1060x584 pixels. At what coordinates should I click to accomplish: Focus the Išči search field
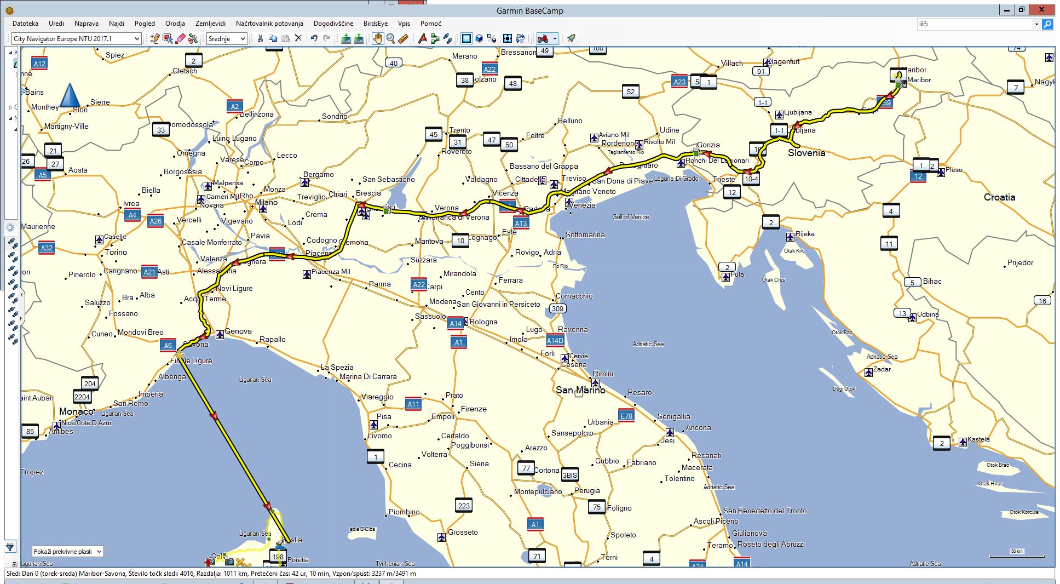[975, 24]
